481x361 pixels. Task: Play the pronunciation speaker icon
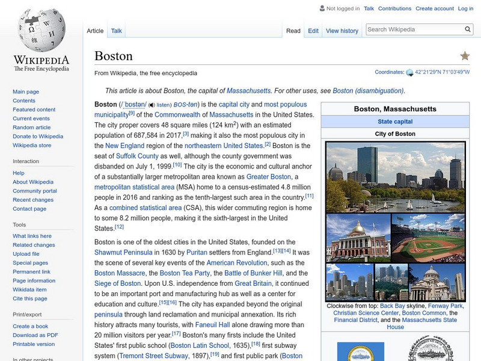pos(152,105)
